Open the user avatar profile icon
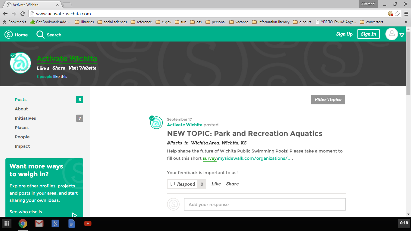Image resolution: width=411 pixels, height=231 pixels. (392, 34)
